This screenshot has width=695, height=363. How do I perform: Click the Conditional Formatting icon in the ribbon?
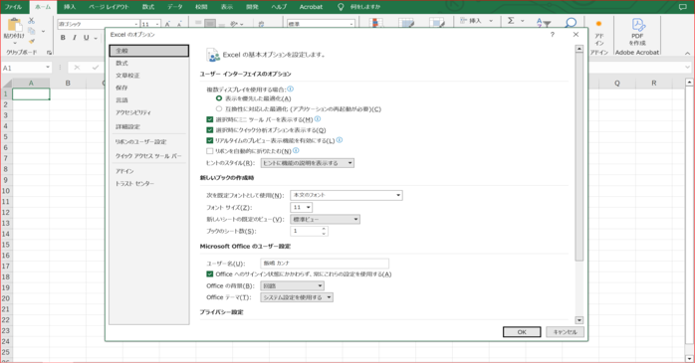(375, 23)
